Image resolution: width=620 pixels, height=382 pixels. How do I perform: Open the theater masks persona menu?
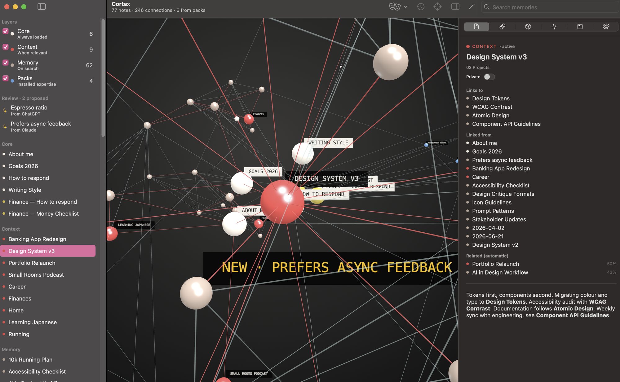point(395,7)
